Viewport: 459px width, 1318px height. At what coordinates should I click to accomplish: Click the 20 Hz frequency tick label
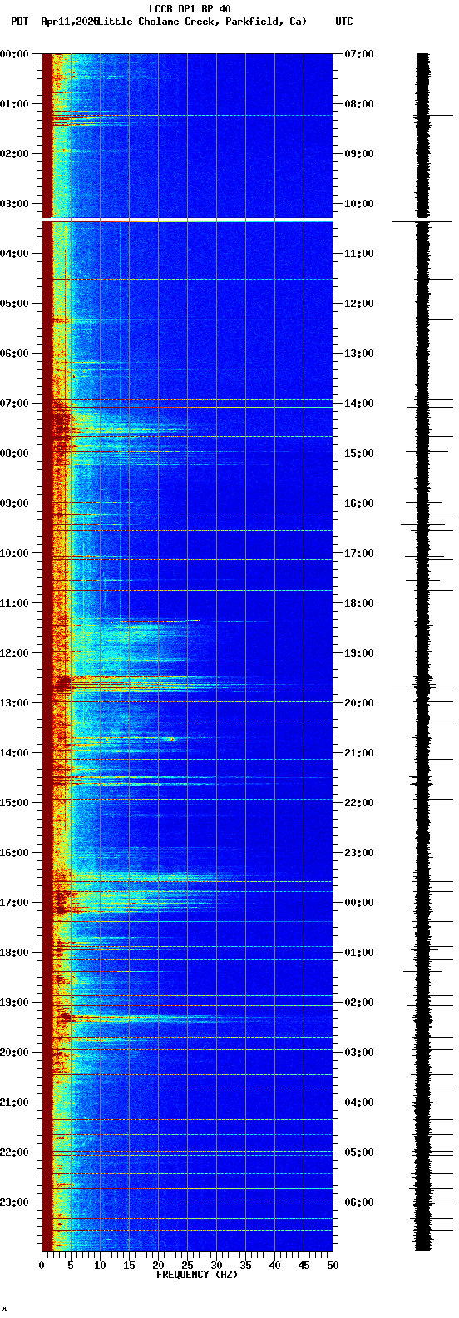(158, 1266)
